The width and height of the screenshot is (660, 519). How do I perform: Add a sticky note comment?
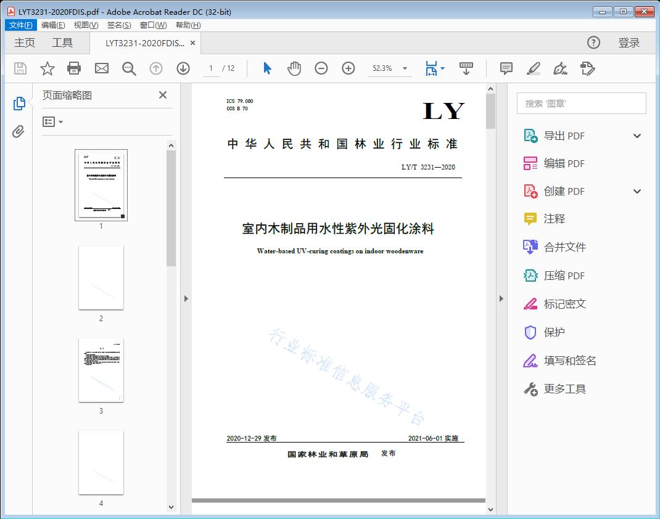[506, 68]
